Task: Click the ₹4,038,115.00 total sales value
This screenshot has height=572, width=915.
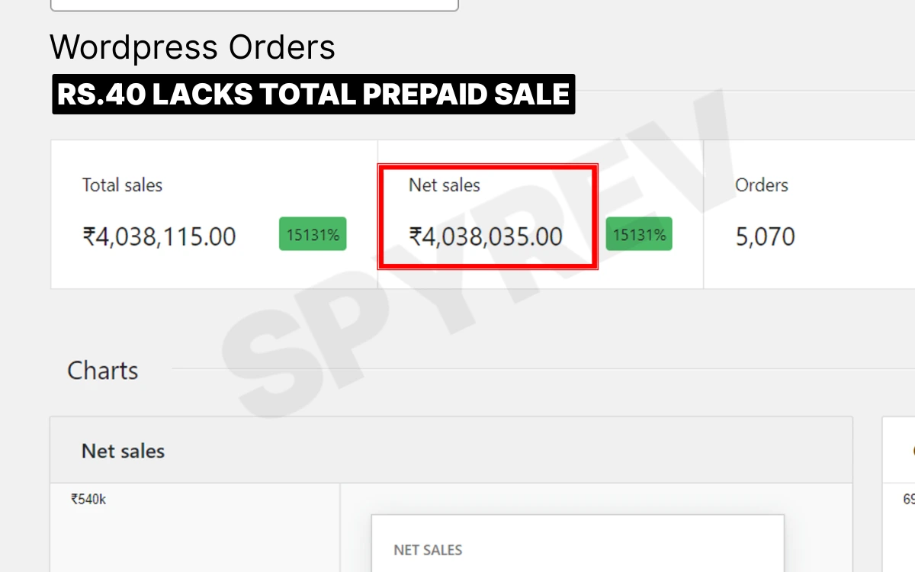Action: (159, 236)
